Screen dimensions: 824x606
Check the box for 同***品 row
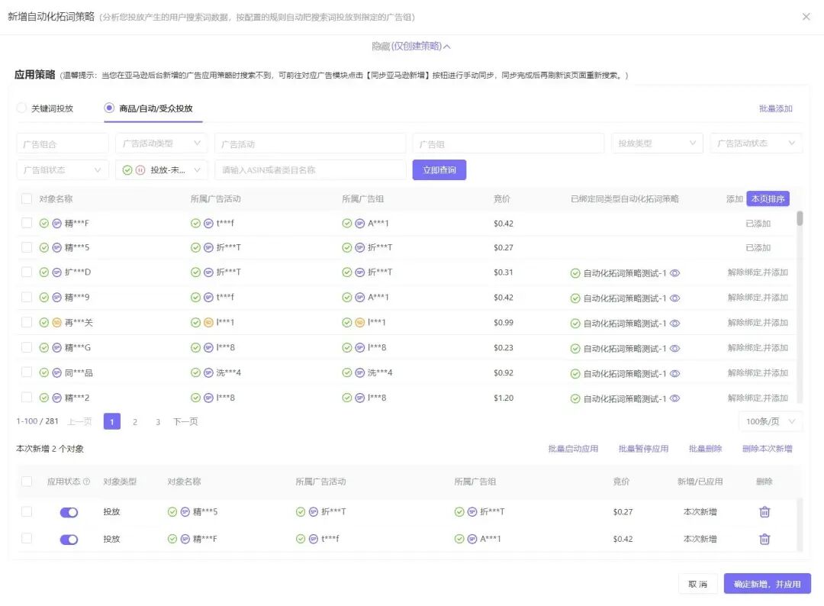click(x=27, y=372)
